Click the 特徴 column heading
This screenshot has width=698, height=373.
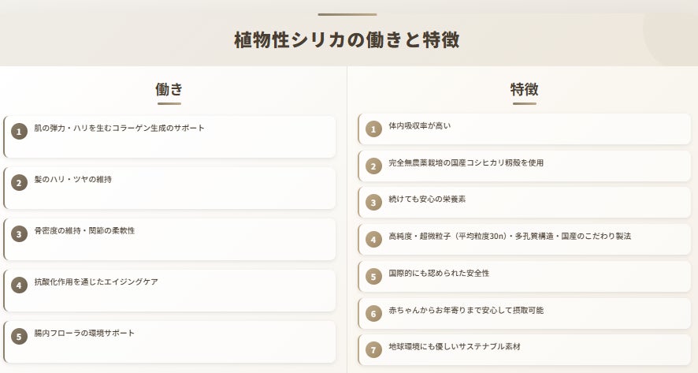(x=525, y=89)
